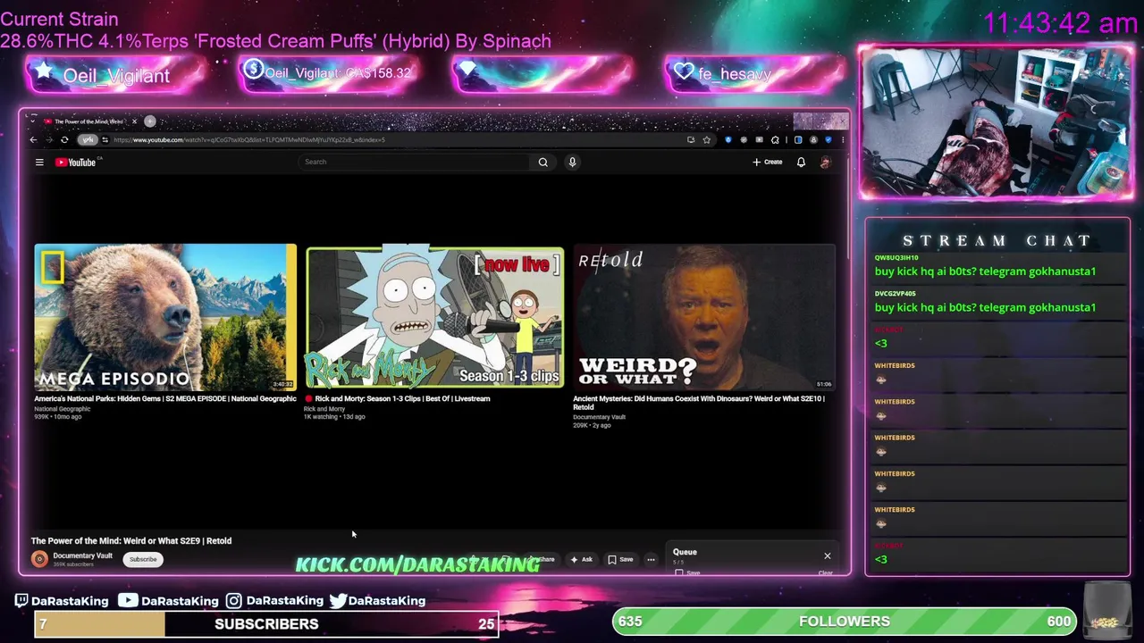The width and height of the screenshot is (1144, 643).
Task: Visit the National Geographic channel link
Action: pos(63,409)
